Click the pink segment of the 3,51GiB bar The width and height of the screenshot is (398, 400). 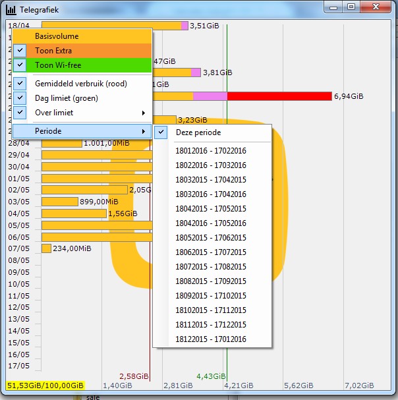185,26
